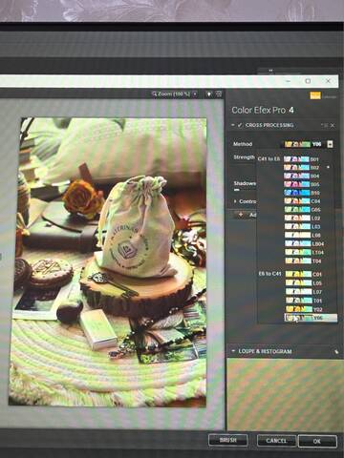The height and width of the screenshot is (458, 344).
Task: Toggle the side panel icon beside the lightbulb
Action: [x=219, y=94]
